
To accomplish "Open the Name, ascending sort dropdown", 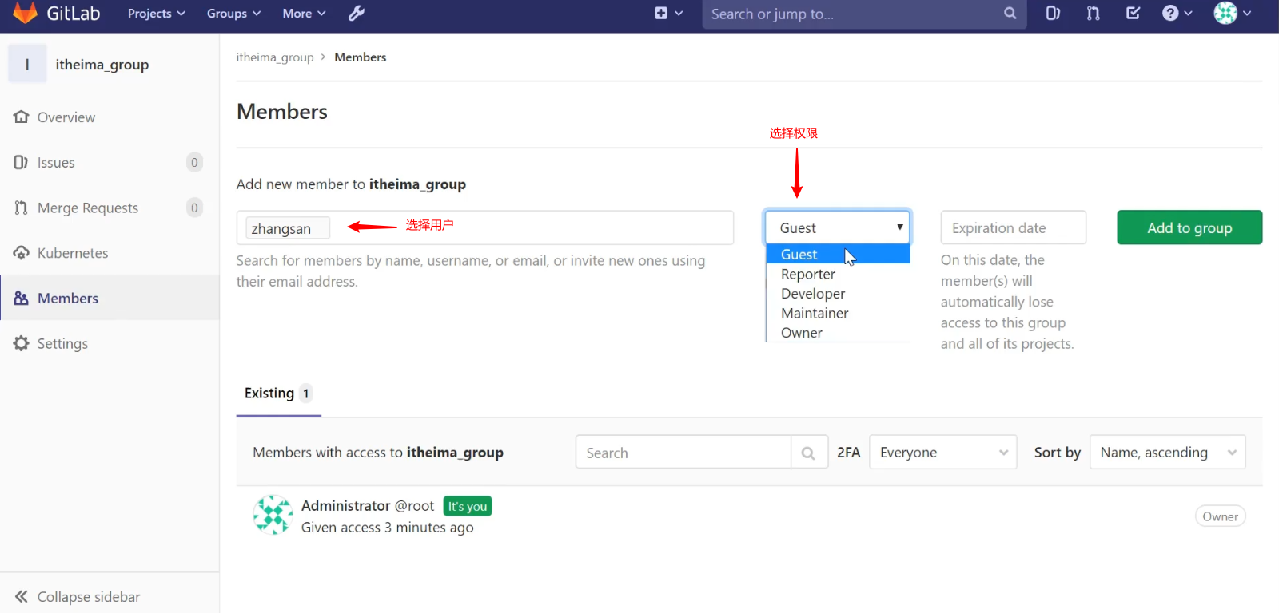I will [x=1168, y=453].
